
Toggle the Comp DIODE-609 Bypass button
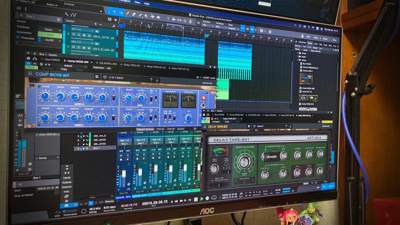coord(181,129)
